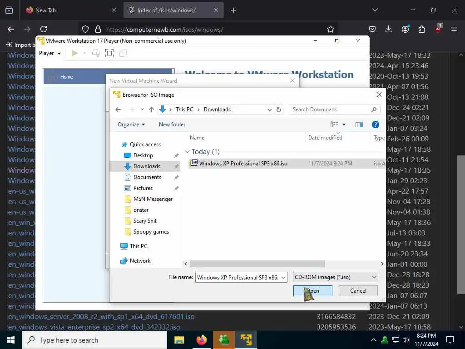The image size is (465, 349).
Task: Click Cancel in the Browse for ISO dialog
Action: click(358, 290)
